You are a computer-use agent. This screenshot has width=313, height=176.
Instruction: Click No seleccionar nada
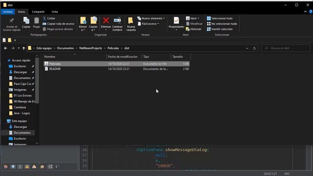click(222, 23)
